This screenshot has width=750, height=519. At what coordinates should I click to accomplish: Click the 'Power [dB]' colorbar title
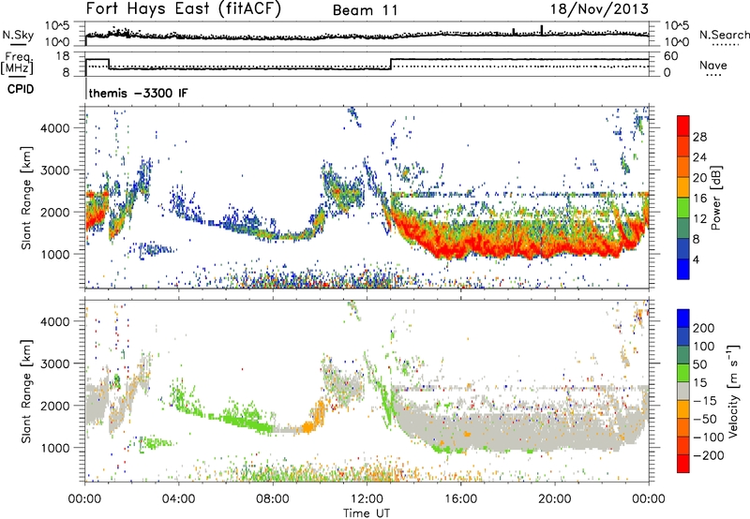[716, 198]
